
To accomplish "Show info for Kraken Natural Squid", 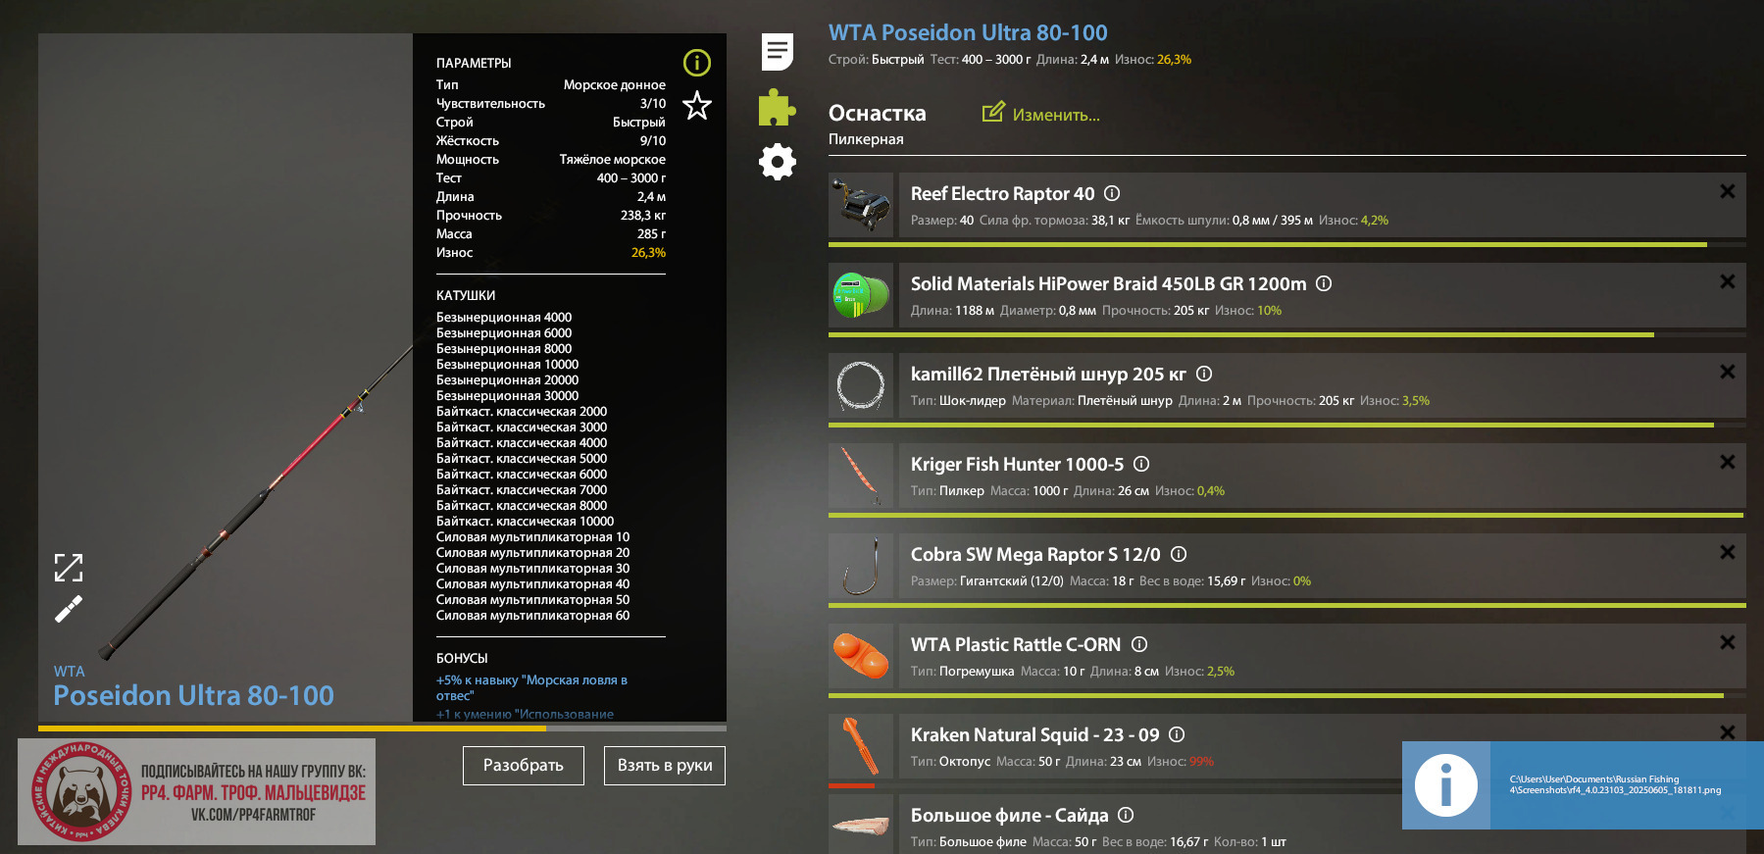I will [x=1177, y=734].
